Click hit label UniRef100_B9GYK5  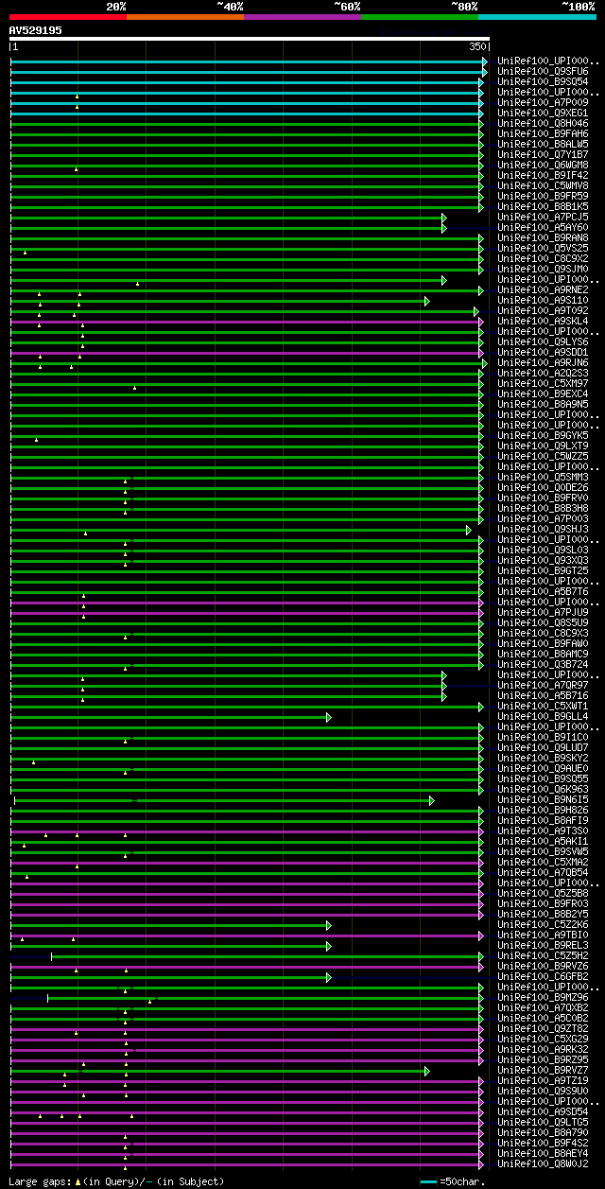click(x=543, y=435)
